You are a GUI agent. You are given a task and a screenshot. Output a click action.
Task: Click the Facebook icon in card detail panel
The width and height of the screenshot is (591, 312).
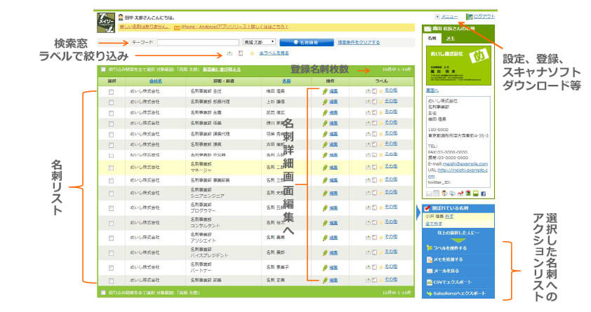click(x=483, y=193)
